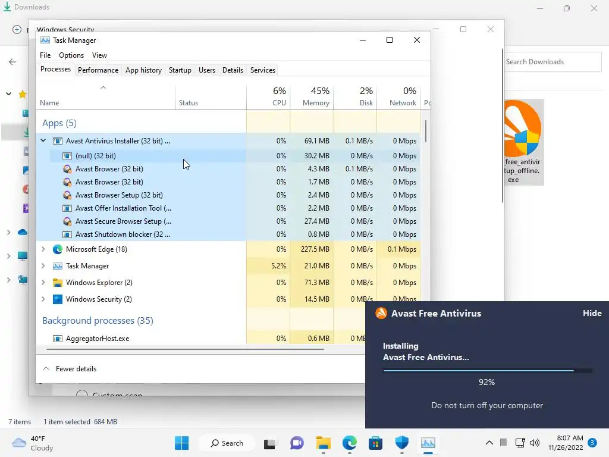This screenshot has height=457, width=609.
Task: Click the Avast logo in installer popup
Action: pos(381,313)
